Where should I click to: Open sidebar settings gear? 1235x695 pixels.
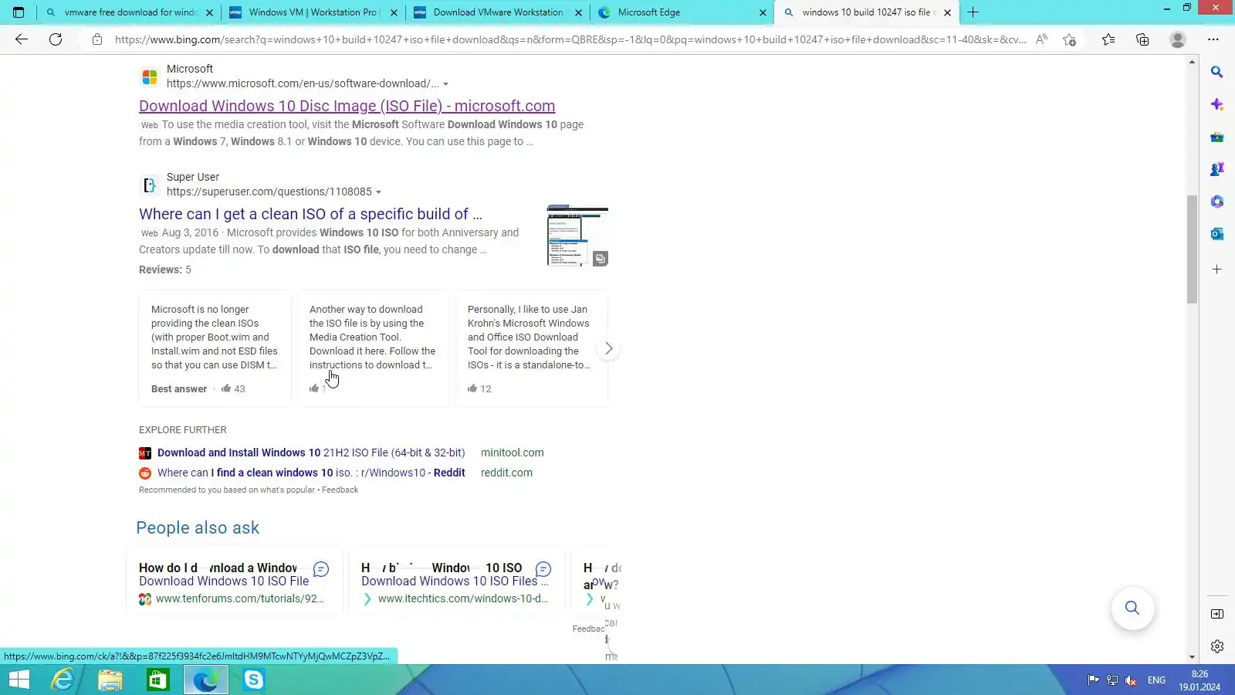[x=1217, y=646]
